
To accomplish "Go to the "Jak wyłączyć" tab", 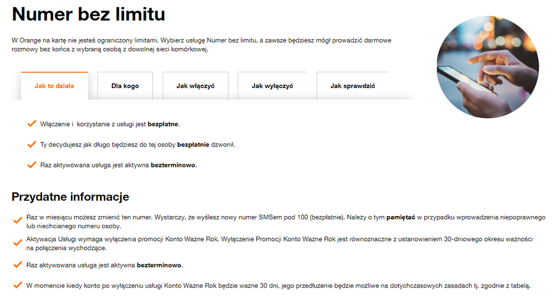I will click(272, 86).
